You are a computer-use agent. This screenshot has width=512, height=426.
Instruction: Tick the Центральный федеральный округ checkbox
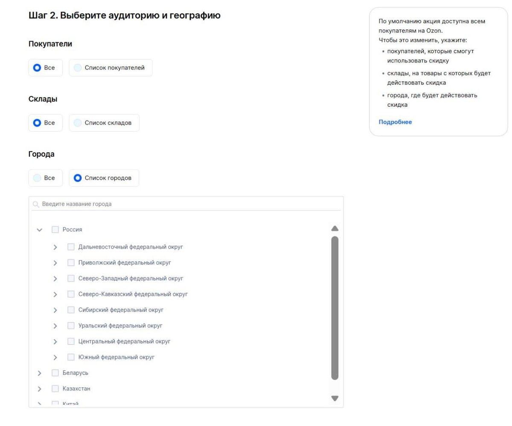(x=71, y=342)
